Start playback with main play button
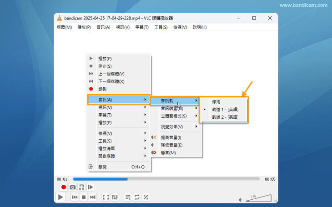The width and height of the screenshot is (332, 207). click(60, 197)
